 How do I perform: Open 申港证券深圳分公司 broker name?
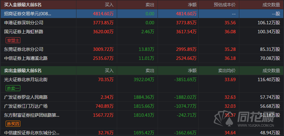24,23
